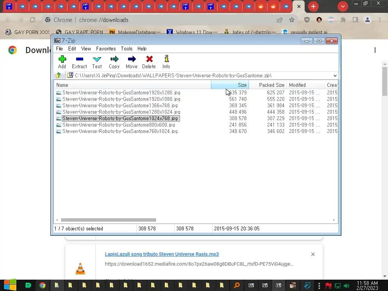Open the Tools menu
Viewport: 388px width, 291px height.
(127, 49)
